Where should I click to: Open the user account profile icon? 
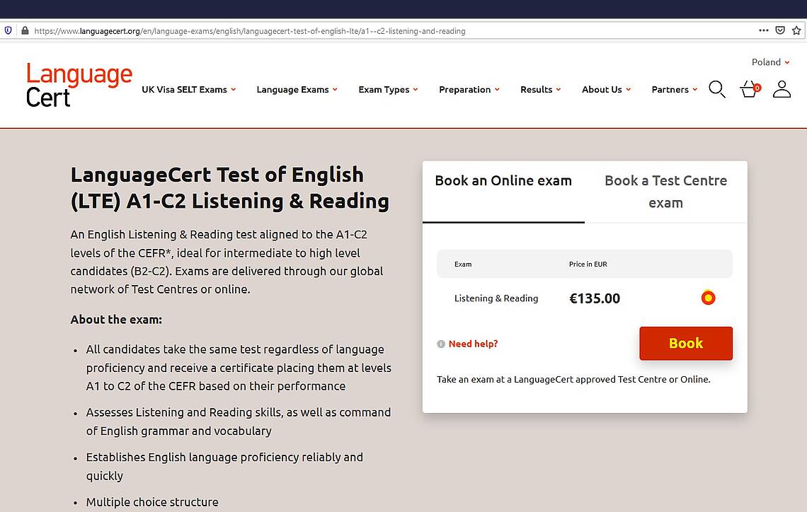tap(782, 89)
